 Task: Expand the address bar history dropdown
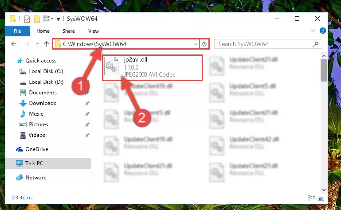coord(195,44)
